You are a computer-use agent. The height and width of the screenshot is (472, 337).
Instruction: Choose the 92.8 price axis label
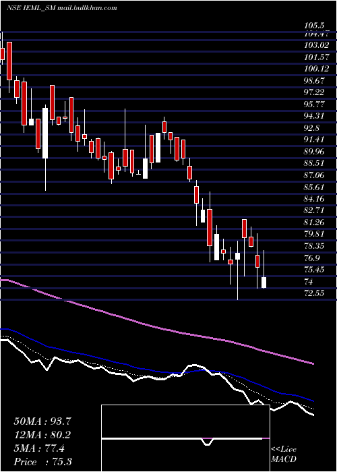pyautogui.click(x=311, y=128)
